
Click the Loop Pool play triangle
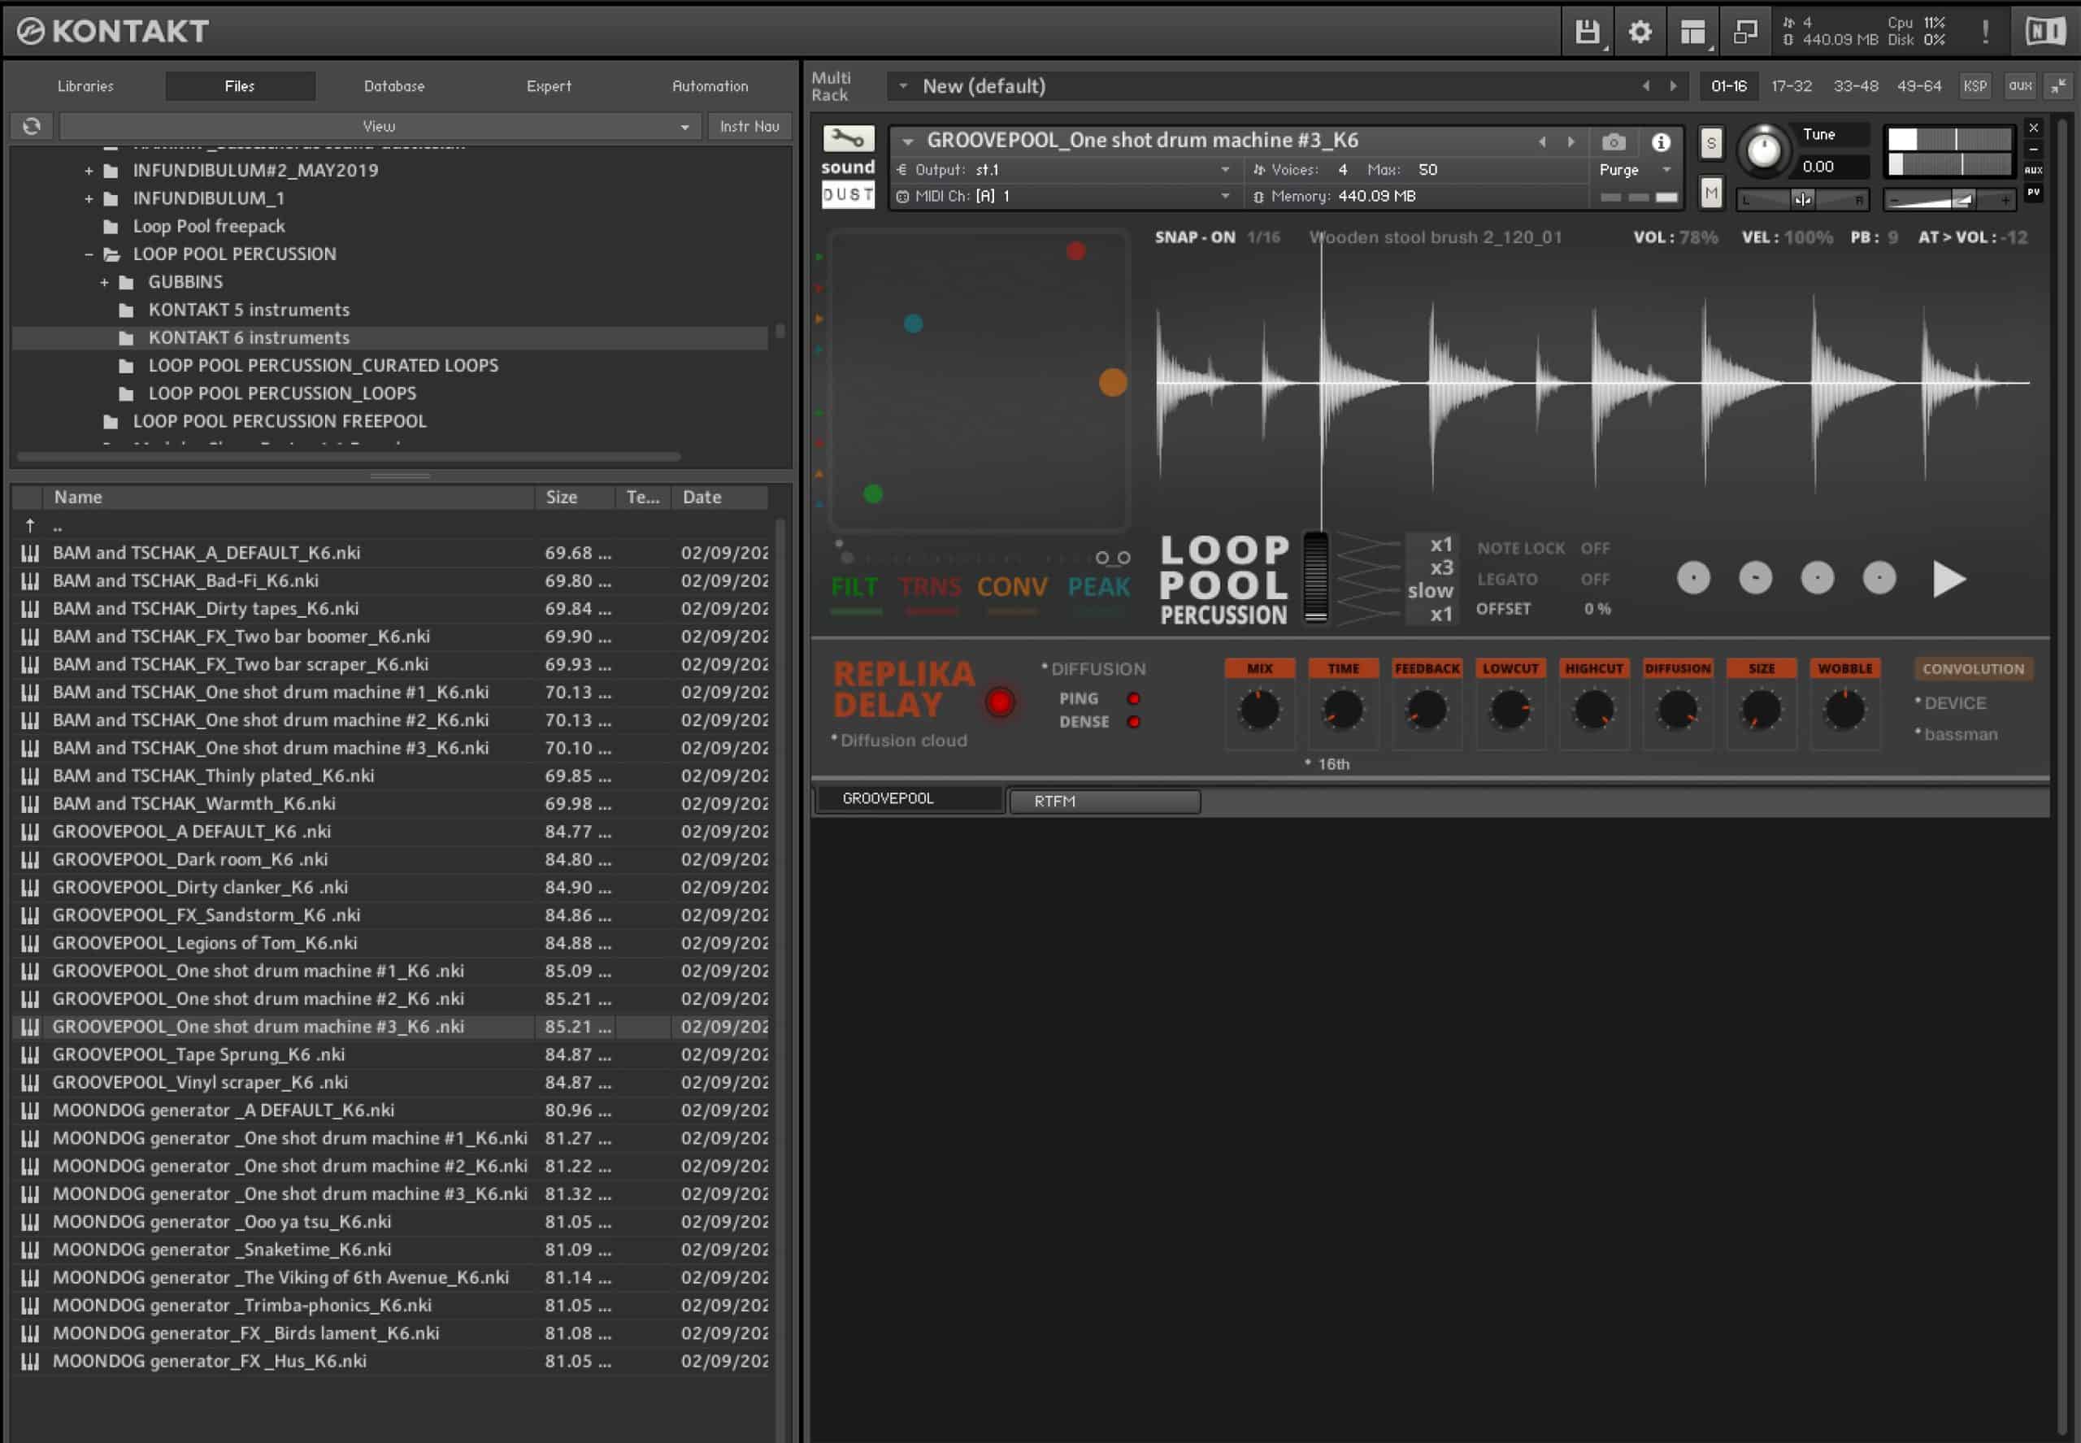pos(1948,579)
